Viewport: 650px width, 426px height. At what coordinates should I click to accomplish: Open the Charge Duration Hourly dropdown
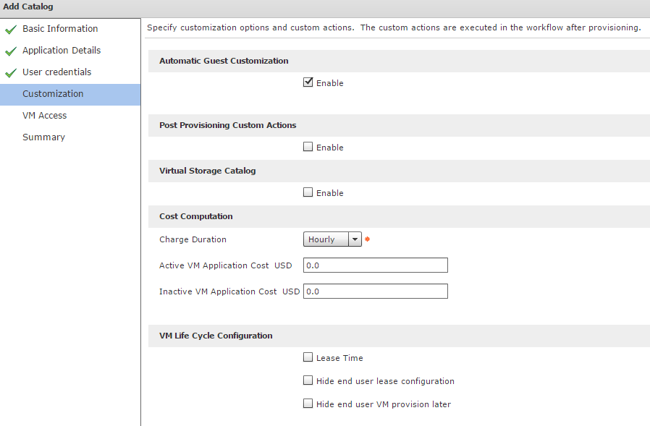pos(332,239)
